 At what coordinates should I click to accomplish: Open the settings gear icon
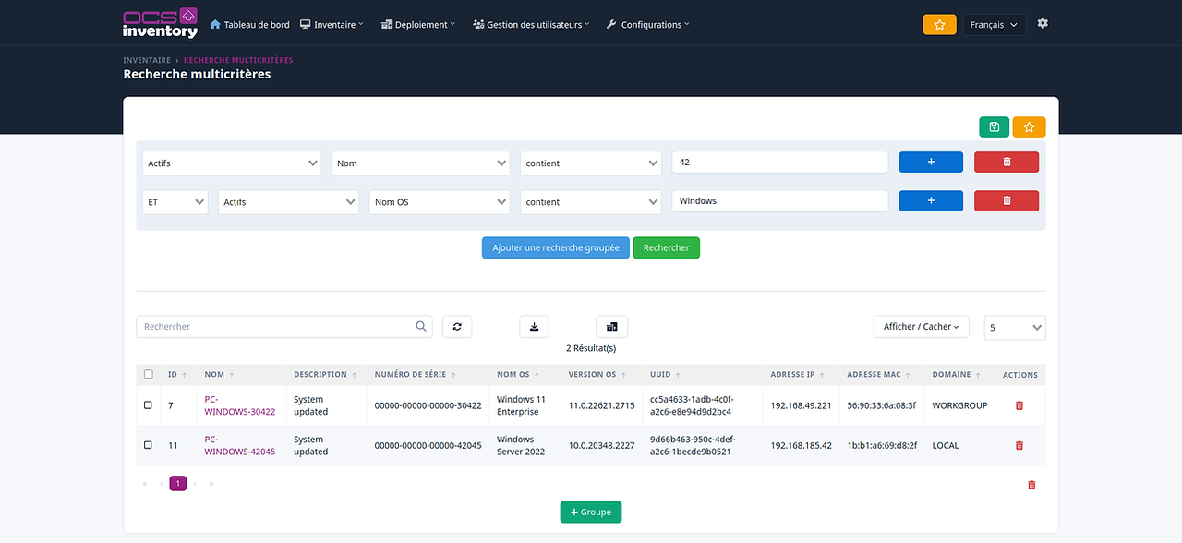click(1043, 23)
